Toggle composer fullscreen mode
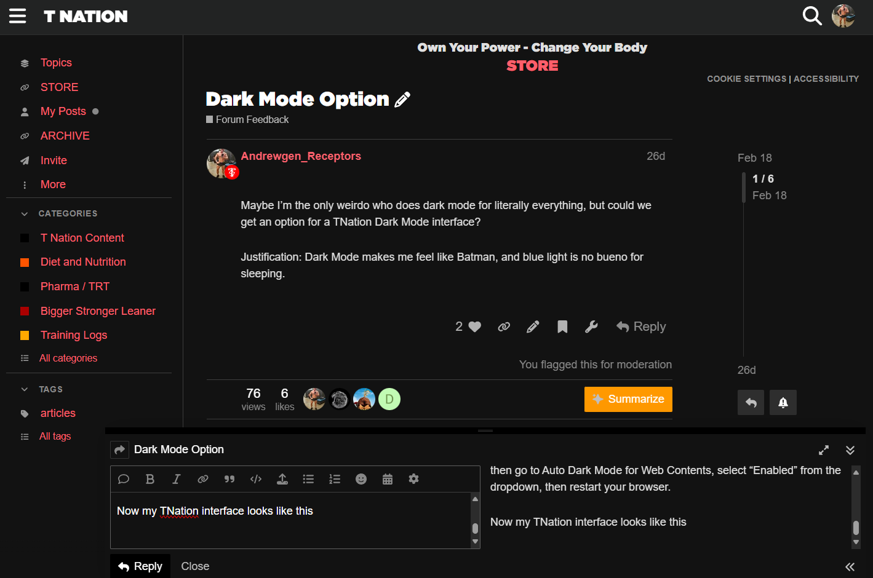Viewport: 873px width, 578px height. click(824, 450)
